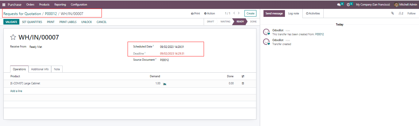Click the paperclip attachments icon
Viewport: 419px width, 126px height.
click(x=392, y=13)
